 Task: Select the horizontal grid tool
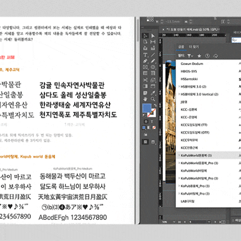145,73
